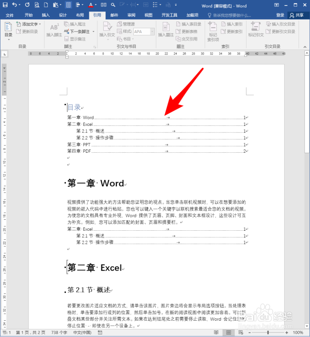Click the 738 个字 word count

(59, 333)
